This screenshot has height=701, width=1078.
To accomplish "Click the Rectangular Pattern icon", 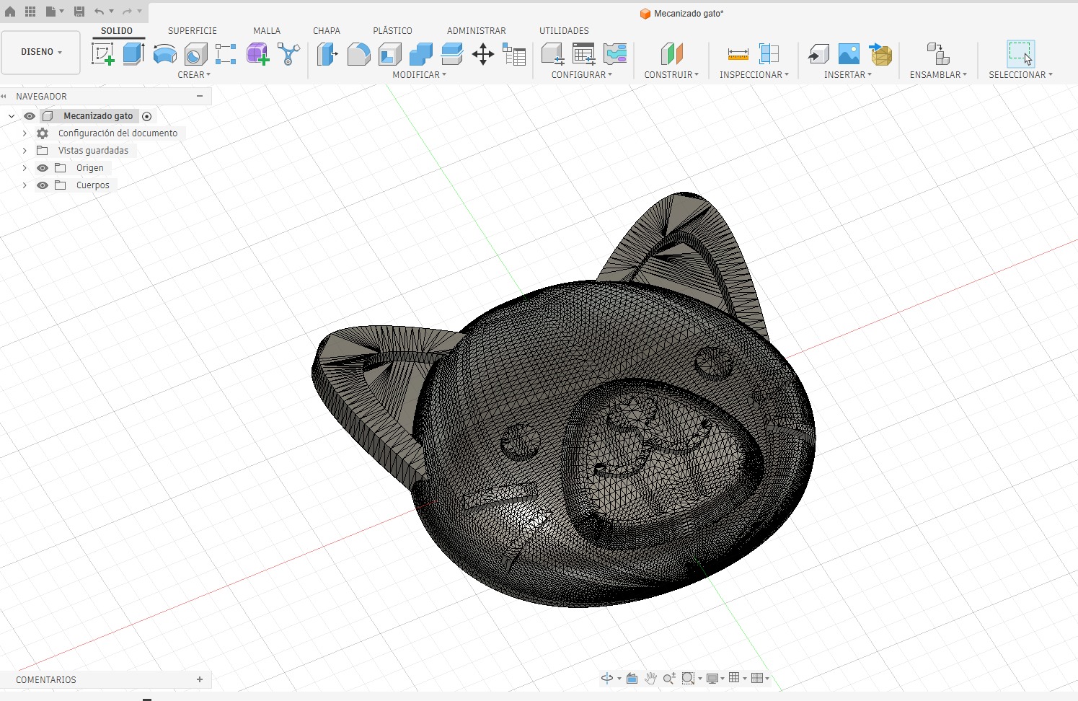I will [226, 54].
